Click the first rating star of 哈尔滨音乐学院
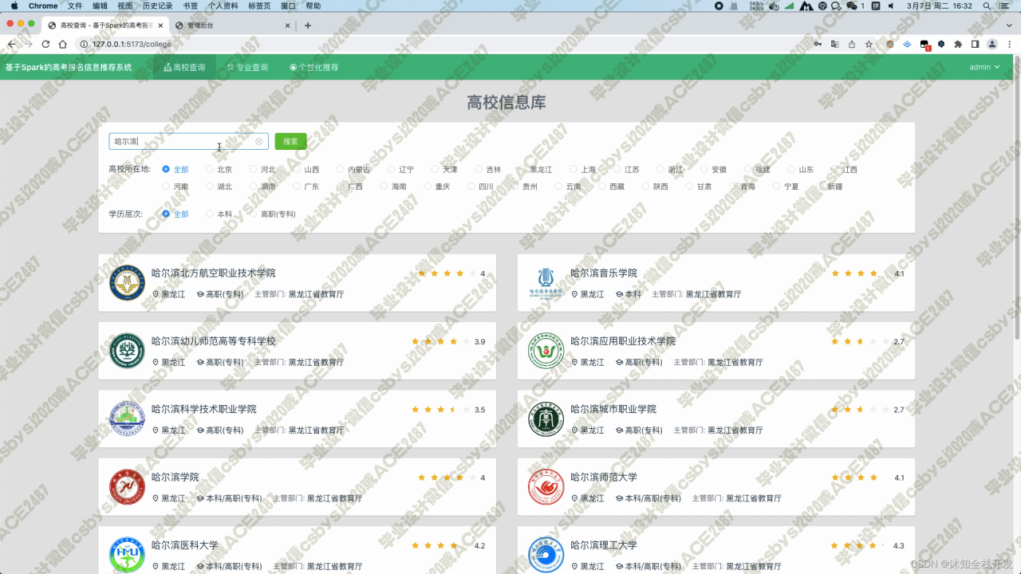 point(835,273)
